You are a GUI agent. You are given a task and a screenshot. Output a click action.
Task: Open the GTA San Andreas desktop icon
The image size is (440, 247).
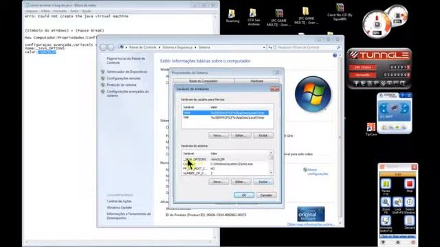click(253, 13)
